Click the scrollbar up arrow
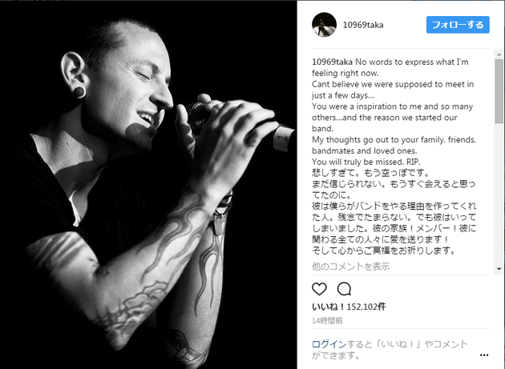Image resolution: width=505 pixels, height=369 pixels. (x=499, y=54)
